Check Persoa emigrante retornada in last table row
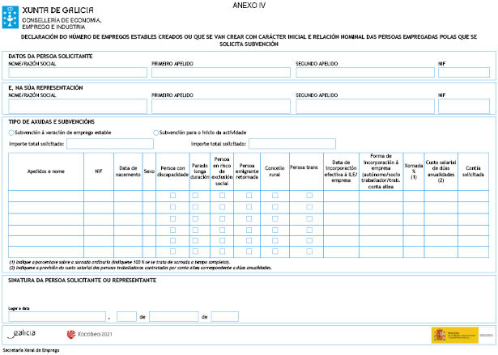Screen dimensions: 498x355 pos(249,252)
